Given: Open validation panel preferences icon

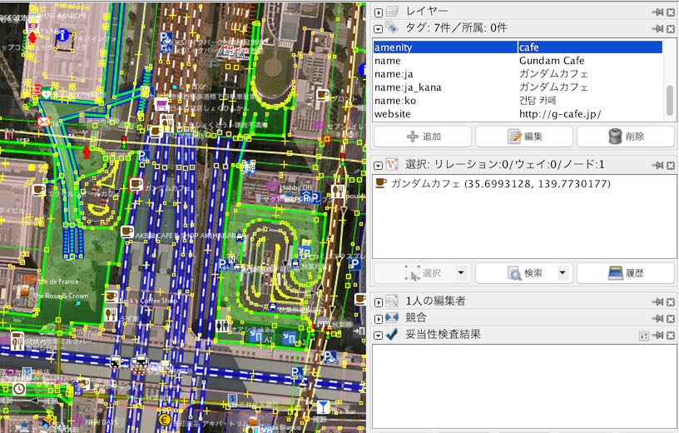Looking at the screenshot, I should pos(643,334).
